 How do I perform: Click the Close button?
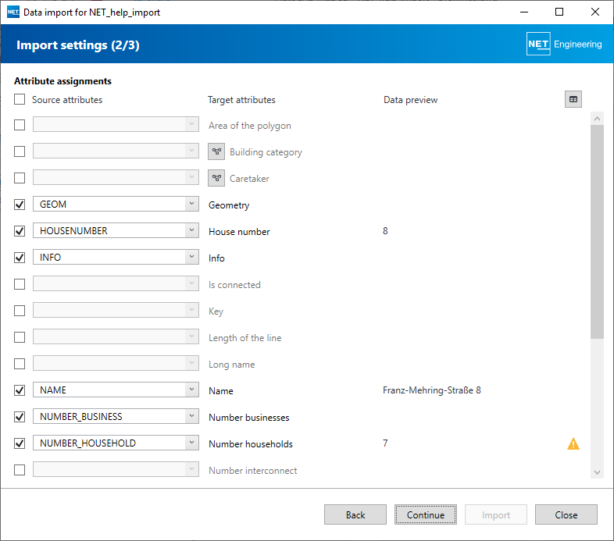coord(566,514)
